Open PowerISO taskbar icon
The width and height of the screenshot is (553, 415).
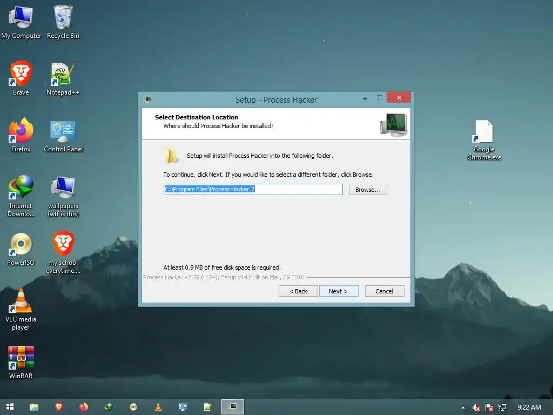point(133,407)
